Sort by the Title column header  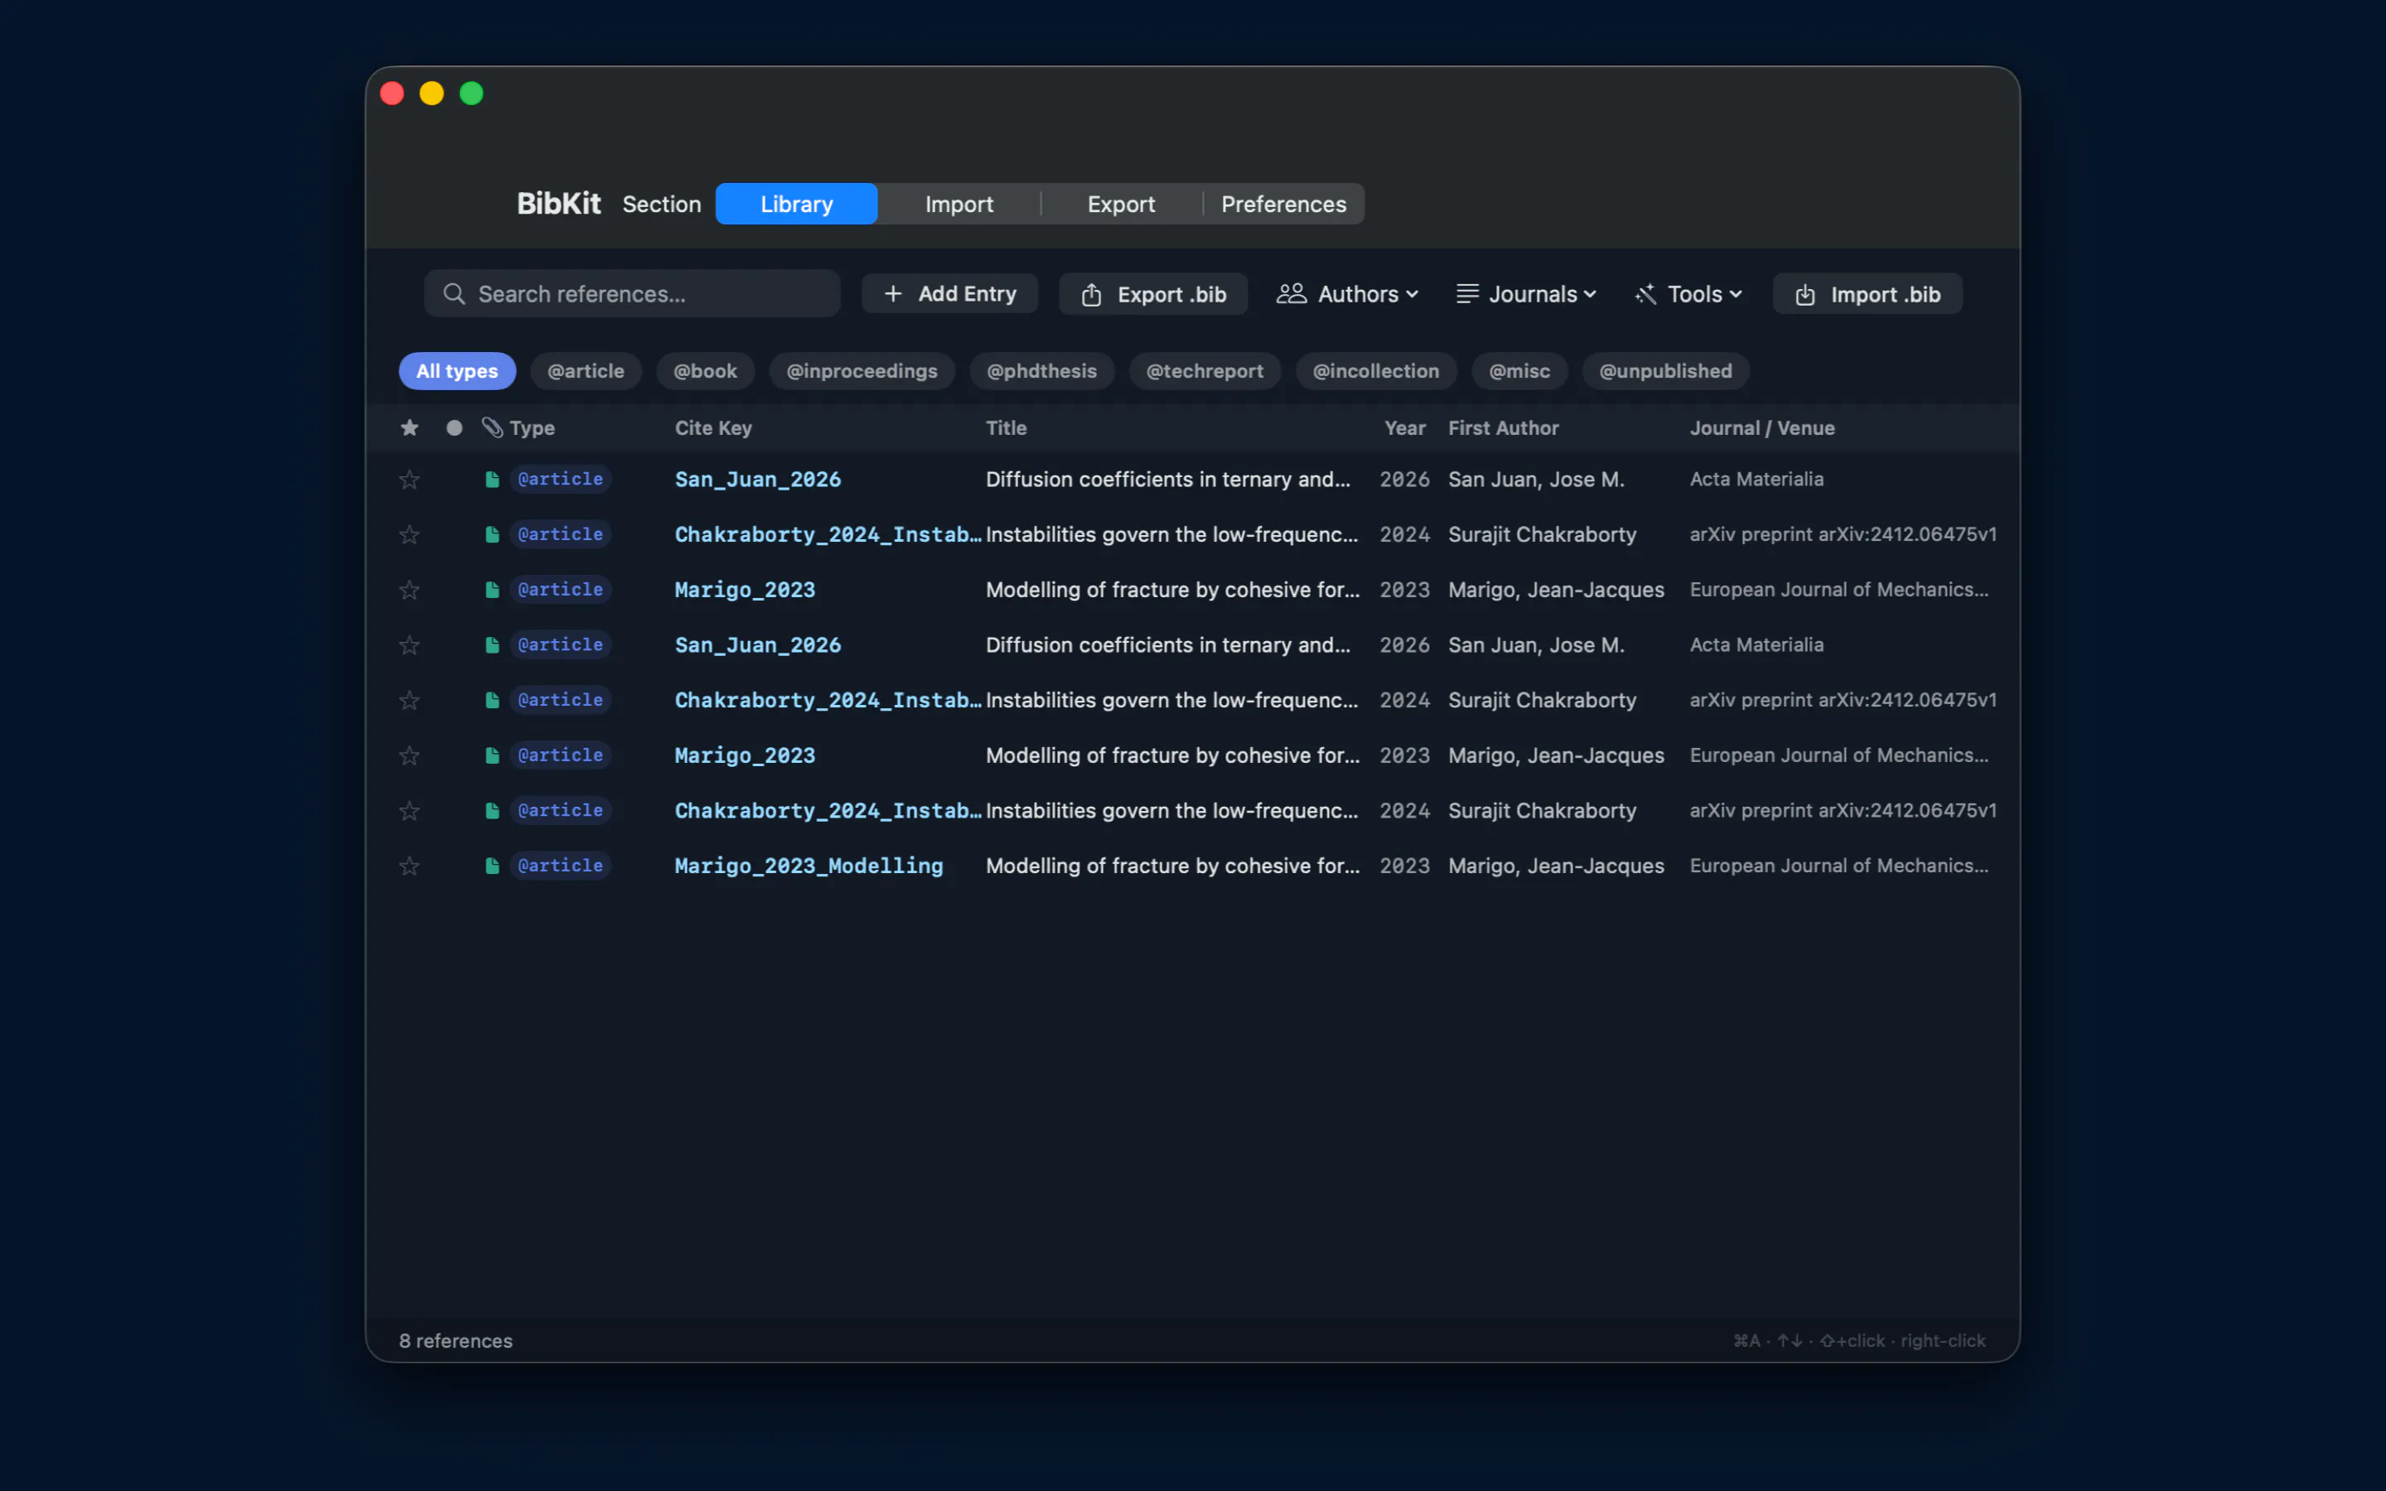click(x=1006, y=428)
